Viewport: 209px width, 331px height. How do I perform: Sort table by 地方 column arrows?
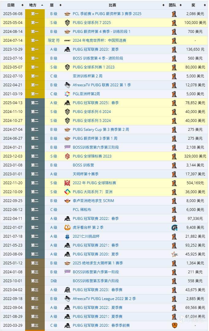pos(42,5)
